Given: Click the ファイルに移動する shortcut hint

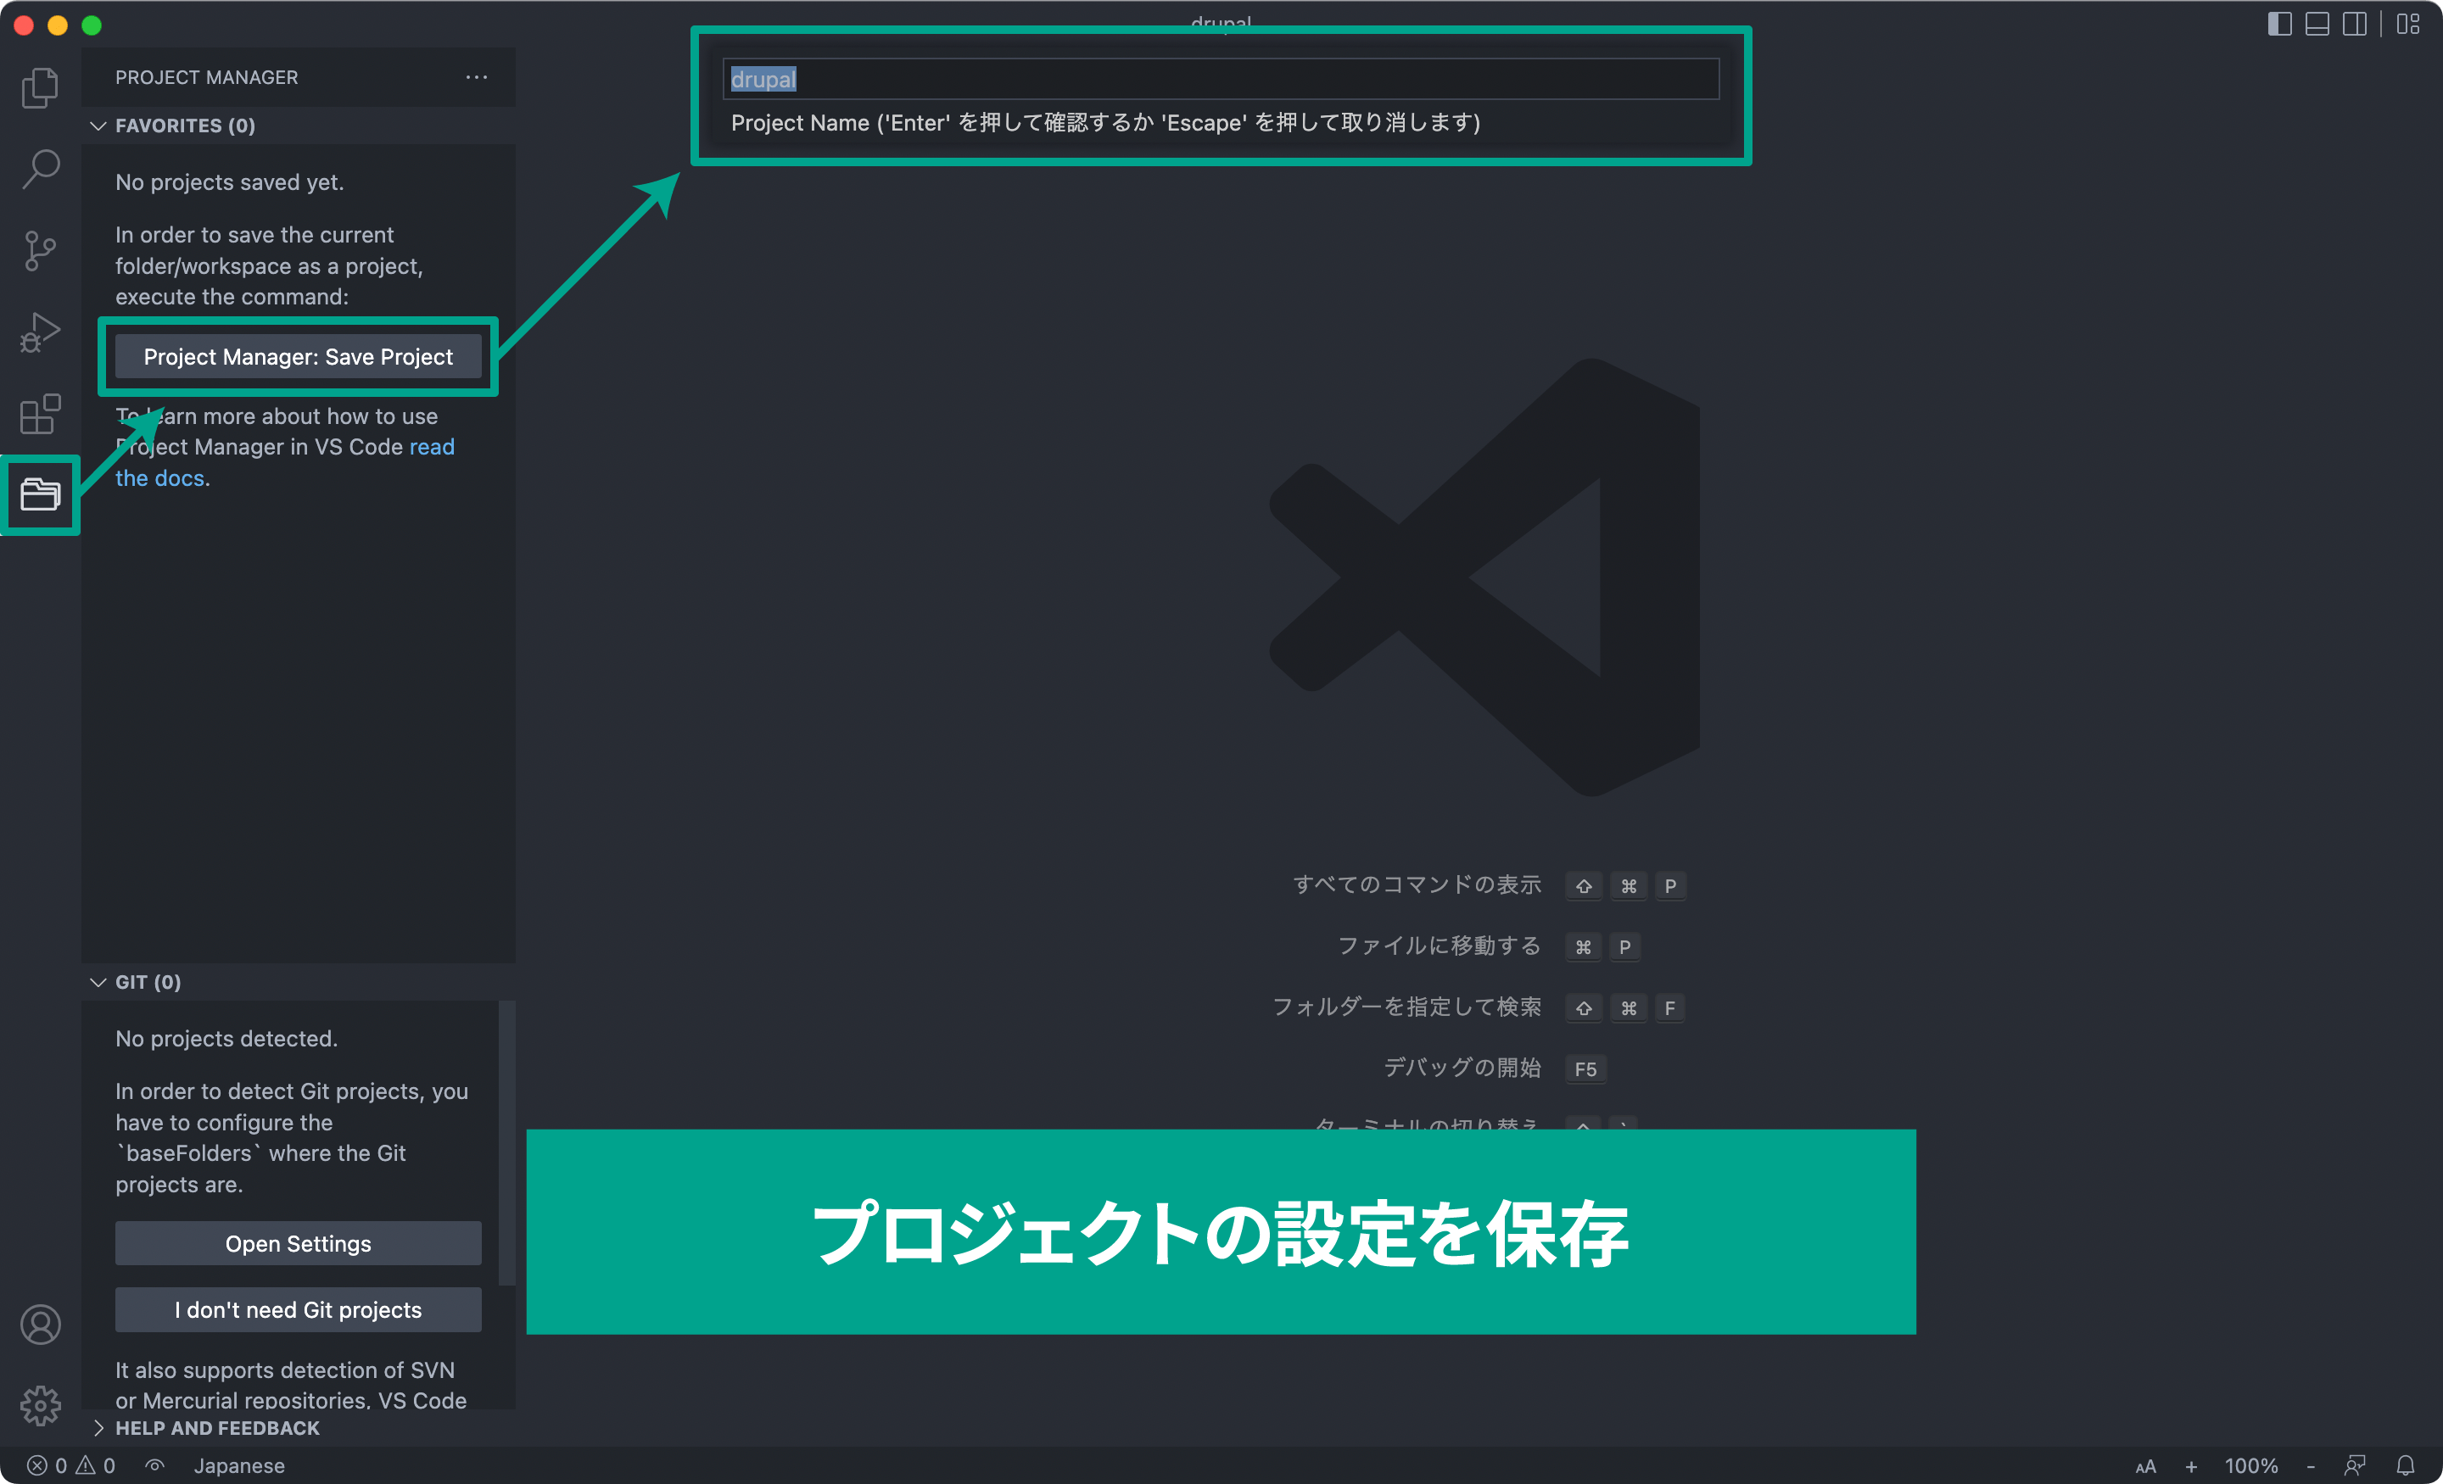Looking at the screenshot, I should pyautogui.click(x=1440, y=946).
